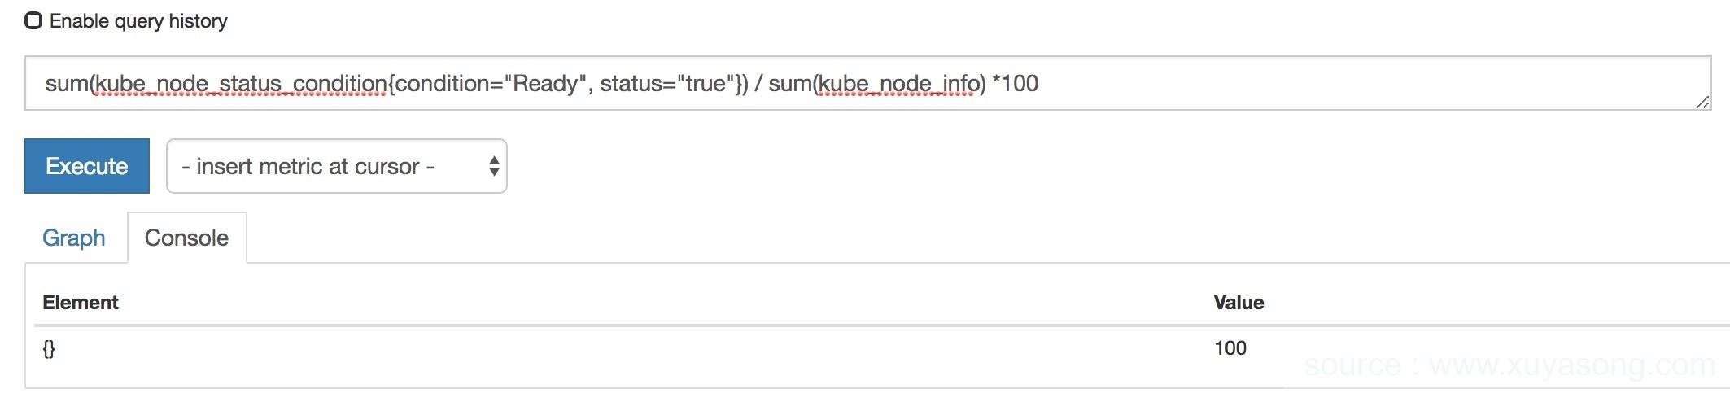Image resolution: width=1730 pixels, height=415 pixels.
Task: Enable the query history checkbox
Action: click(x=33, y=20)
